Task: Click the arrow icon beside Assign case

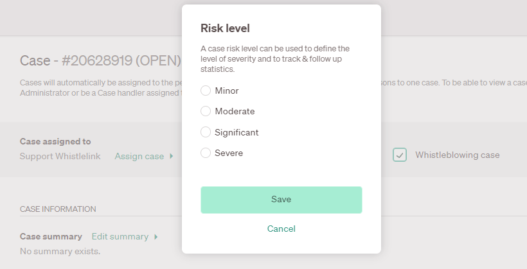Action: [172, 156]
